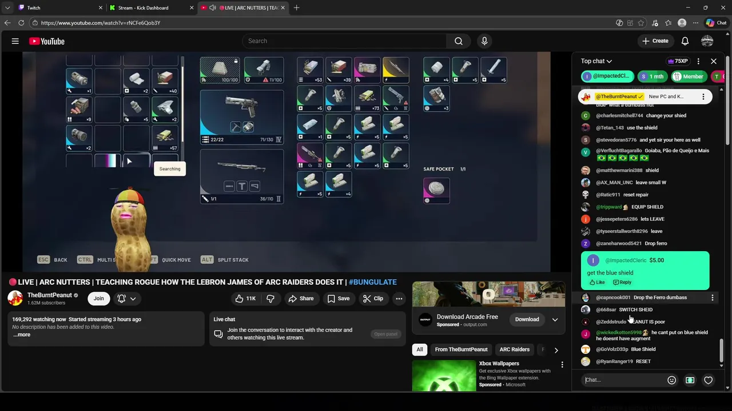
Task: Close the live chat panel
Action: pyautogui.click(x=714, y=61)
